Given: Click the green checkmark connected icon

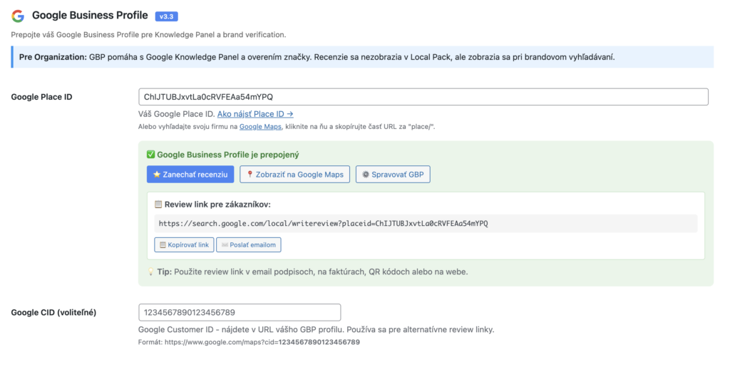Looking at the screenshot, I should (x=151, y=155).
